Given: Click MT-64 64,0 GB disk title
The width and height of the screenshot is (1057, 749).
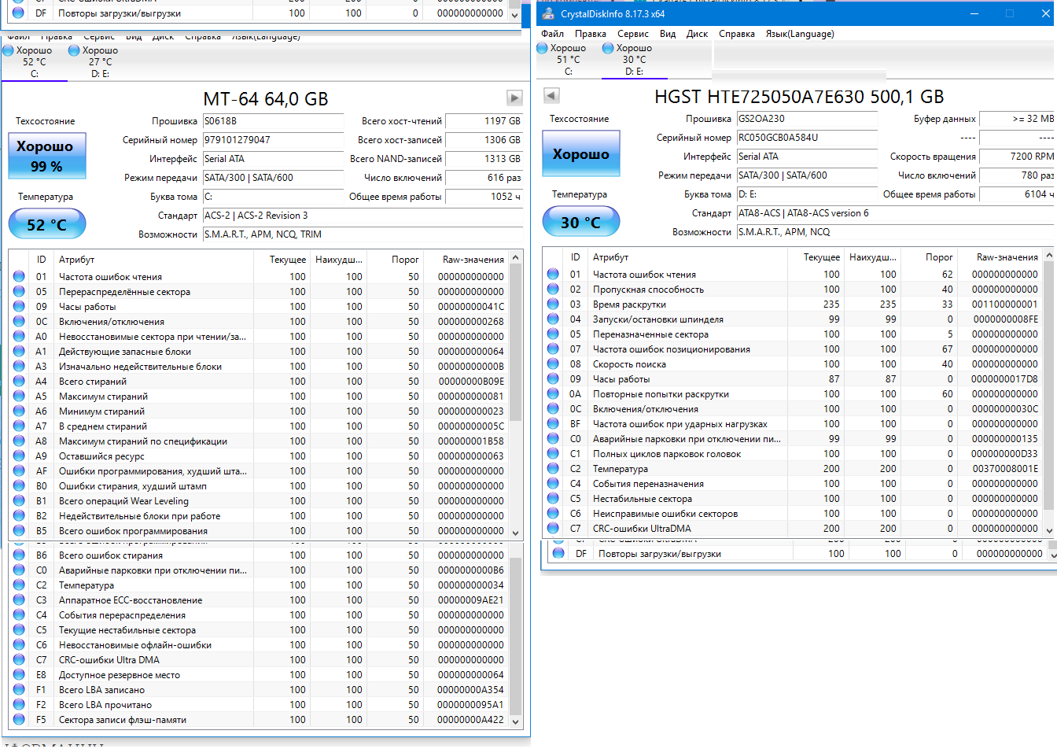Looking at the screenshot, I should pyautogui.click(x=266, y=99).
